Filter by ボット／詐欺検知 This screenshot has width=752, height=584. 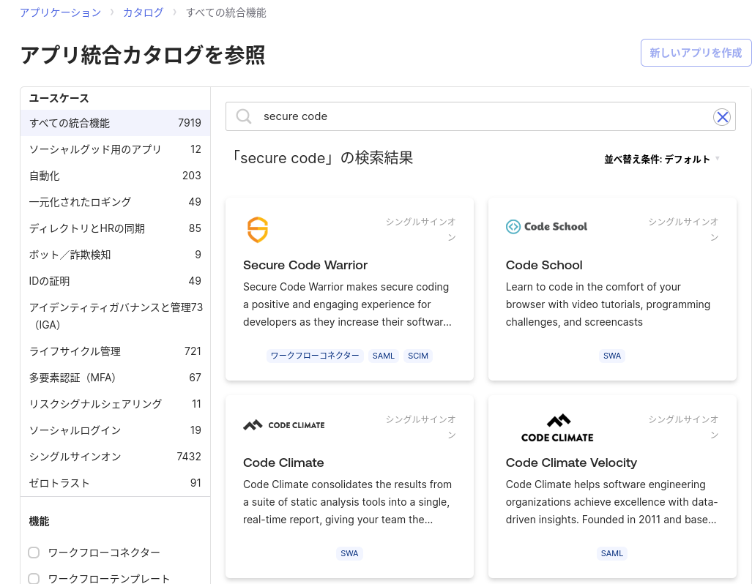[x=115, y=255]
